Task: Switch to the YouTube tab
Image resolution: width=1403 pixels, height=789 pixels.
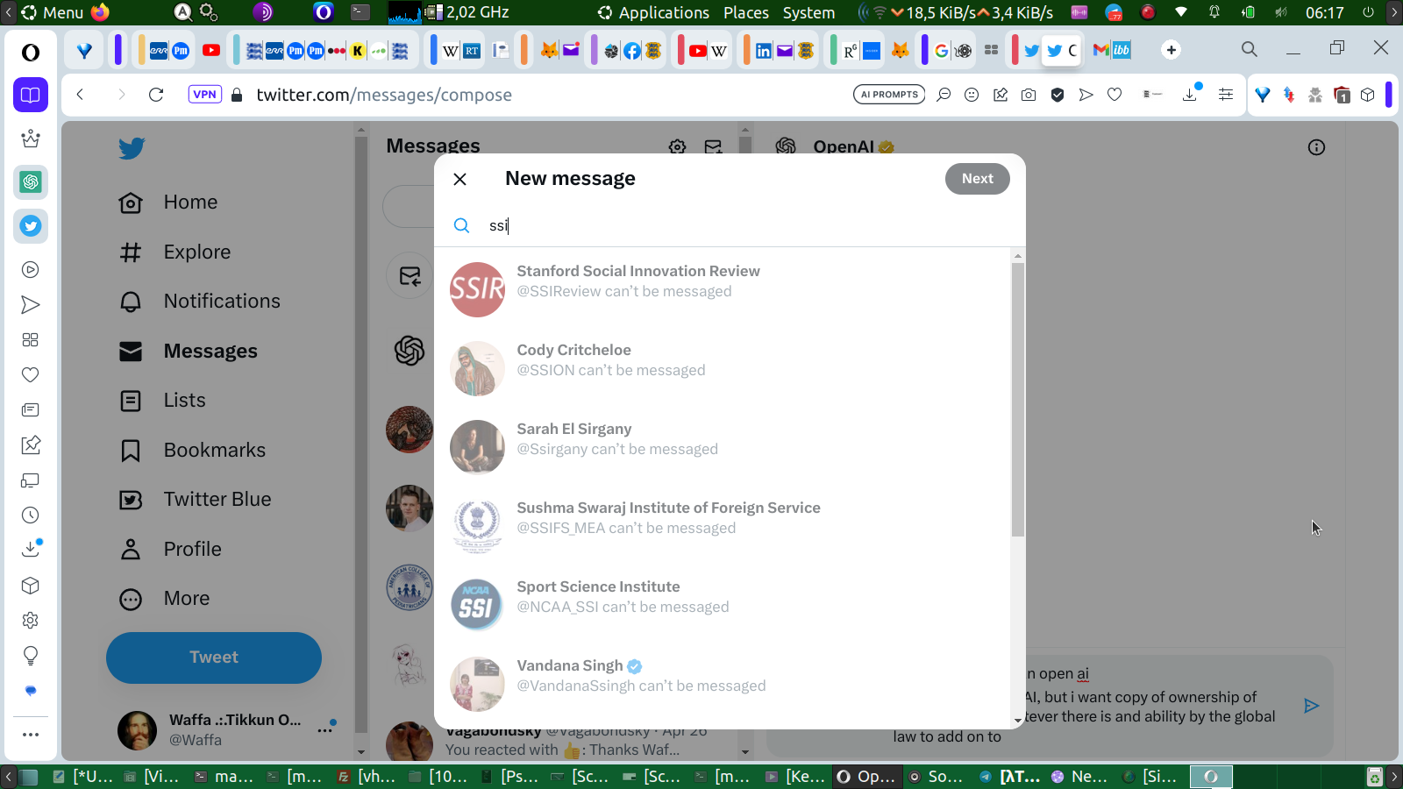Action: click(211, 50)
